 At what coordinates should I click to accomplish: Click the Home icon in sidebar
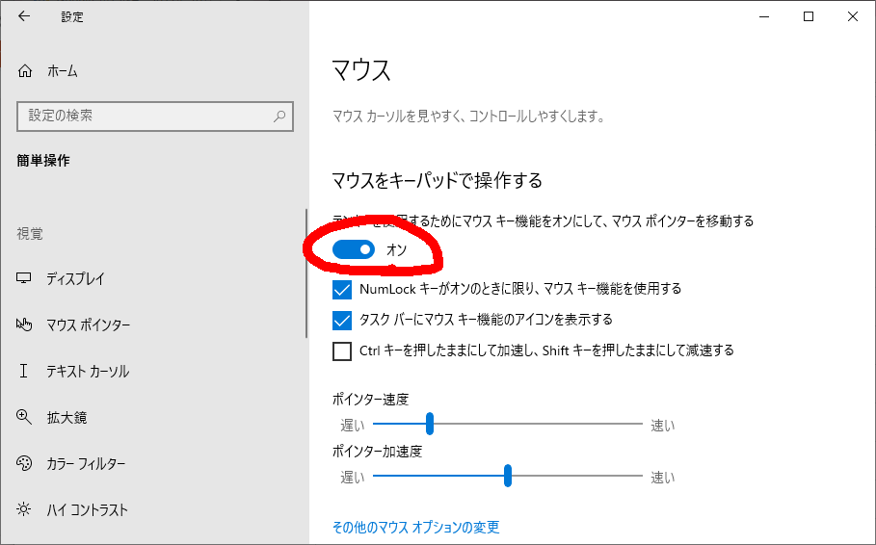25,71
